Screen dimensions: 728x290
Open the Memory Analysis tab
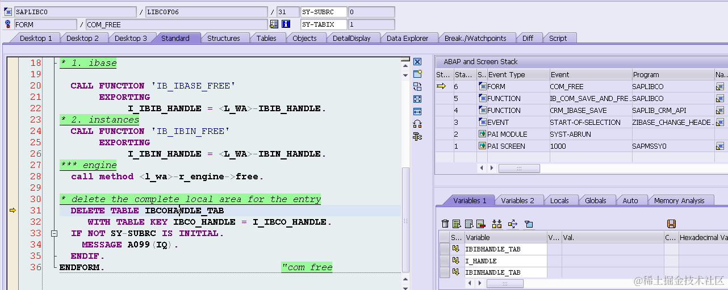679,200
